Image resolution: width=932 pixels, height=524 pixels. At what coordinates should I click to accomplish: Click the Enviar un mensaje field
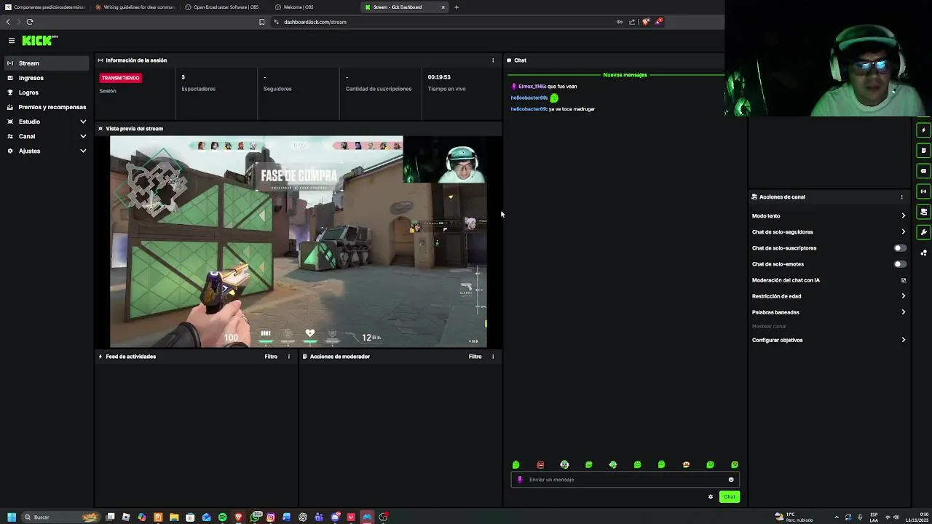coord(625,480)
